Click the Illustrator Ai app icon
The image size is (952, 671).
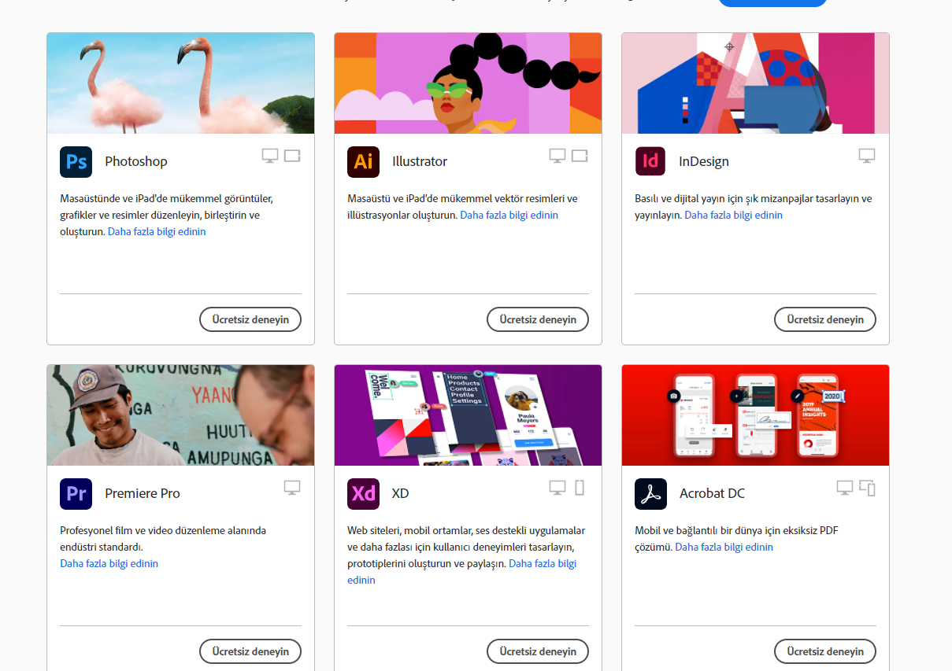(x=363, y=161)
